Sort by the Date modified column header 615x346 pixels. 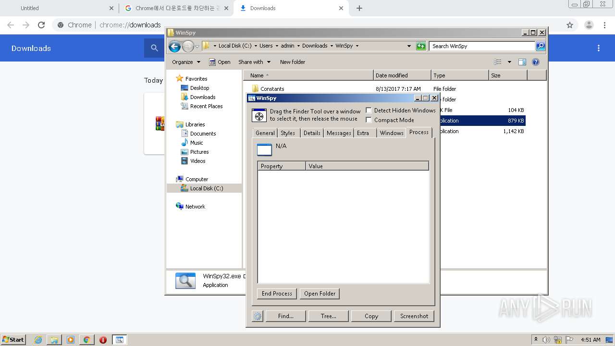pos(402,75)
